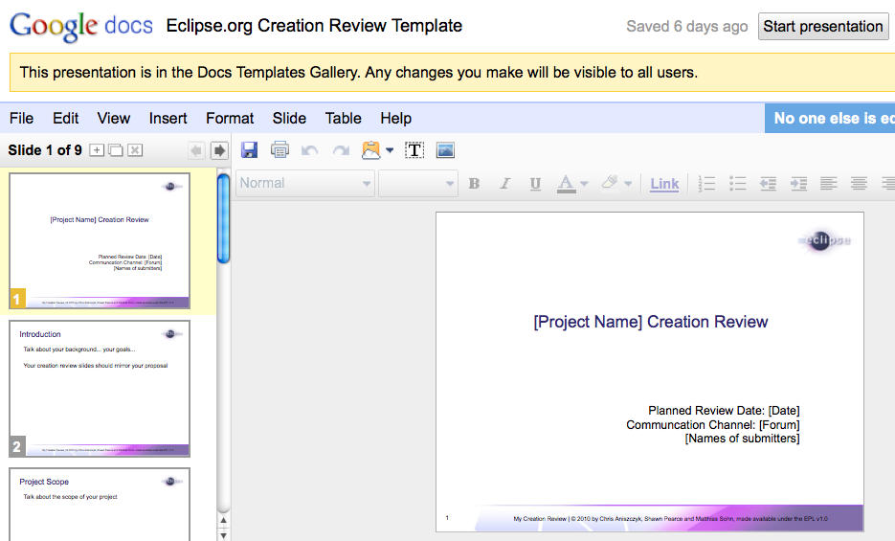Click the text color A icon
The width and height of the screenshot is (895, 541).
click(x=566, y=184)
